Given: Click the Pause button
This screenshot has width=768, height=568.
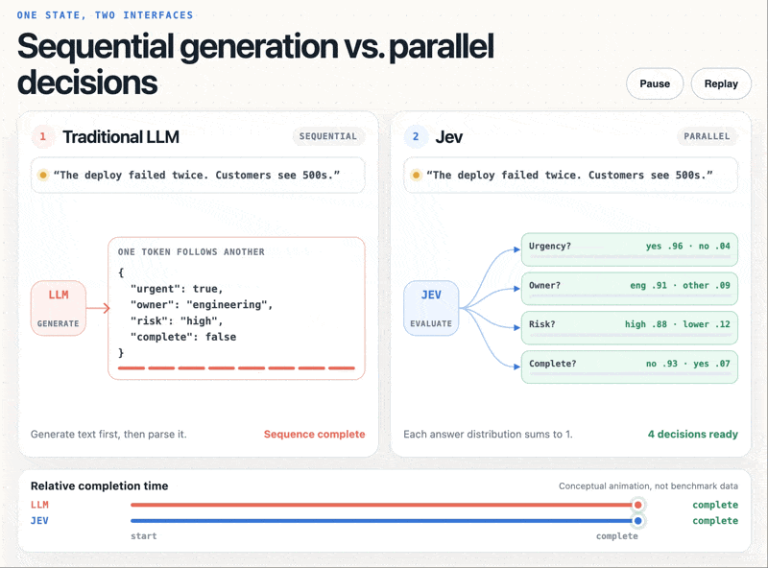Looking at the screenshot, I should coord(655,83).
